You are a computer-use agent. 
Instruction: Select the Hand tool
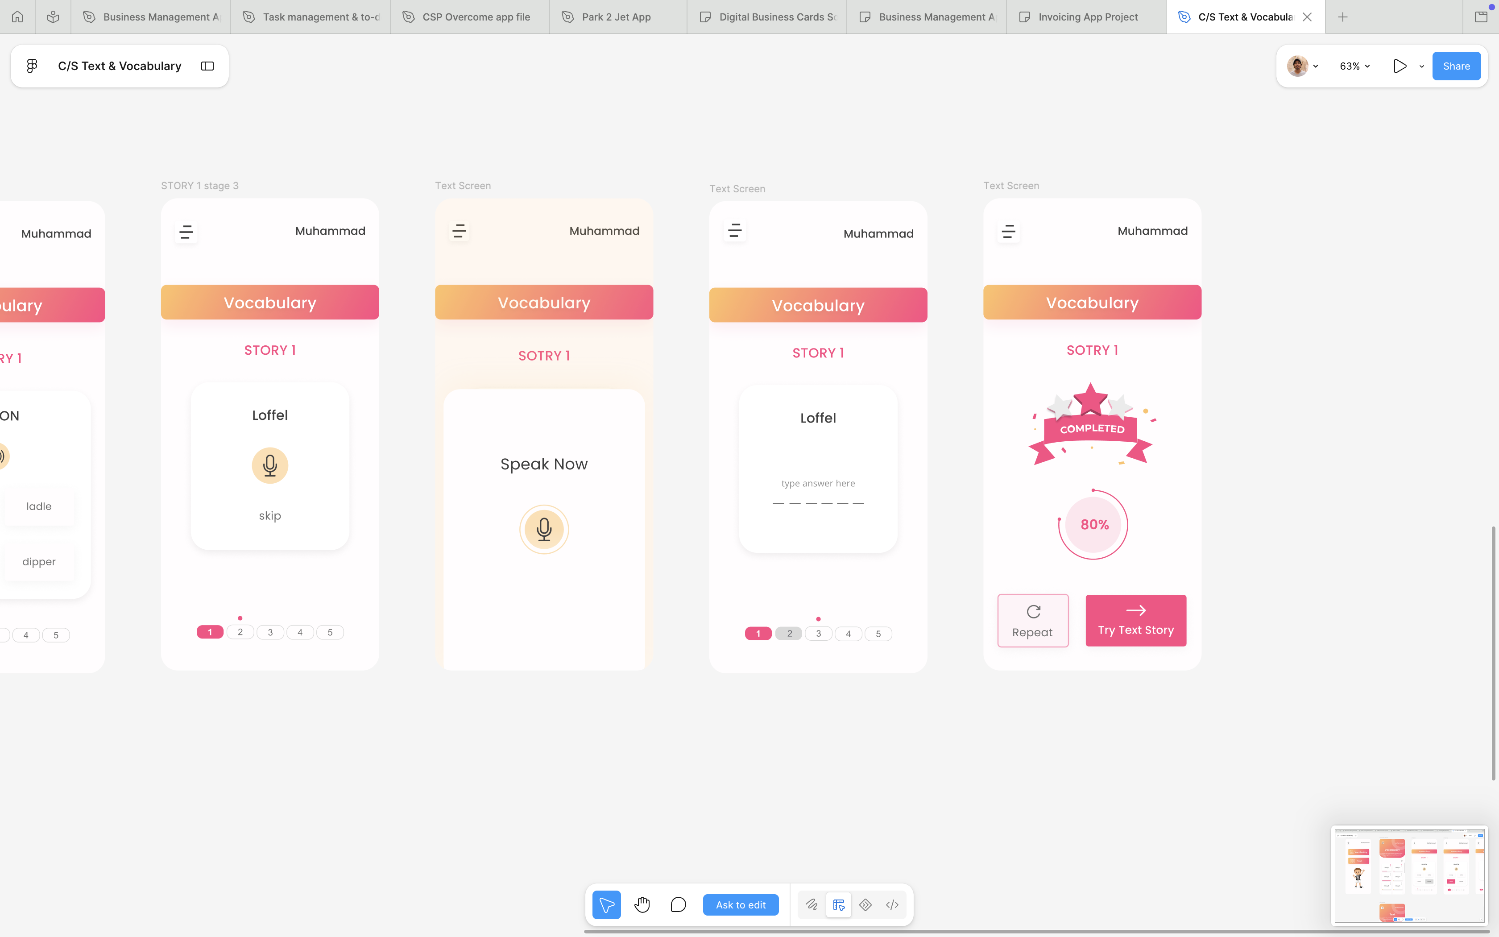pos(642,905)
